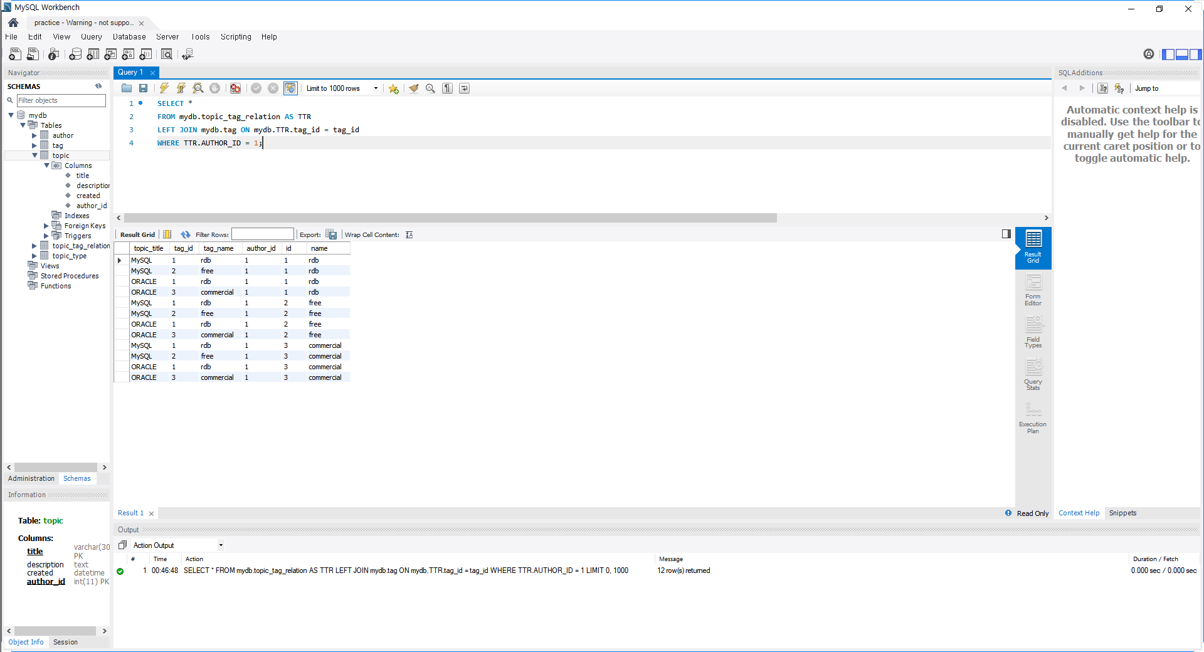Open the Query menu

pos(91,37)
